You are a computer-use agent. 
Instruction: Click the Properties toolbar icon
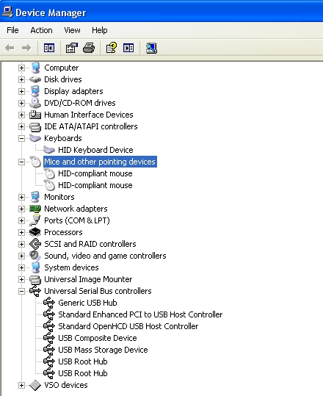[x=72, y=48]
